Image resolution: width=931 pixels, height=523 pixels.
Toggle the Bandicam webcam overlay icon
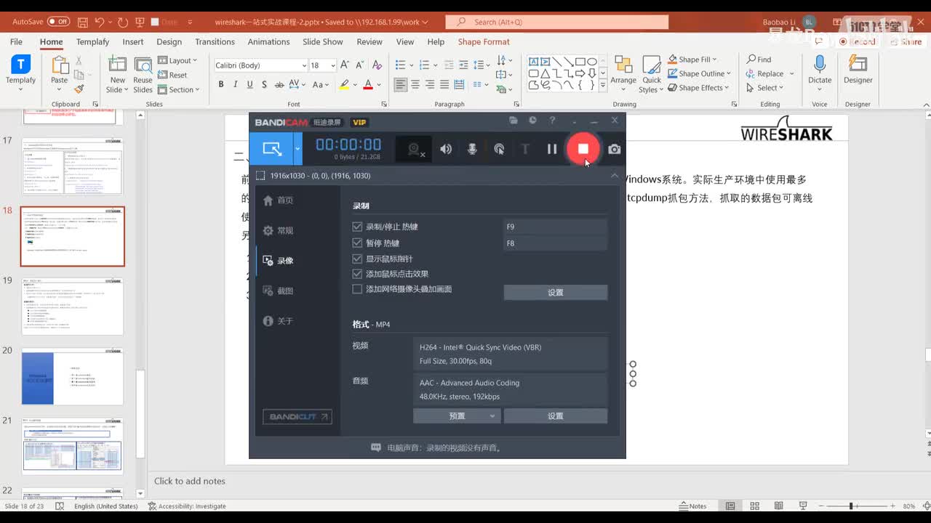[415, 149]
